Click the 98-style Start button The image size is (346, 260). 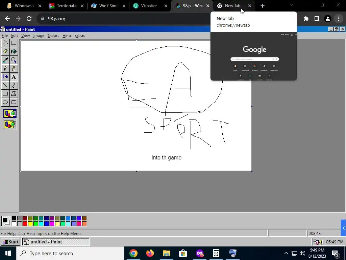(10, 242)
